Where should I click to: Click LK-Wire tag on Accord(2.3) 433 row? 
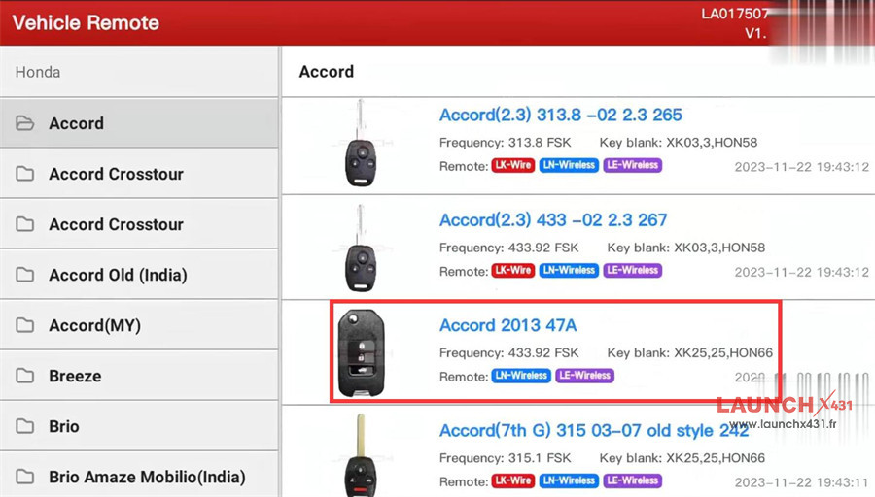[x=512, y=271]
